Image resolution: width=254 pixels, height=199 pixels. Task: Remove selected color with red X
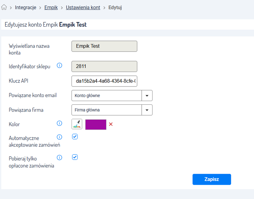point(111,124)
